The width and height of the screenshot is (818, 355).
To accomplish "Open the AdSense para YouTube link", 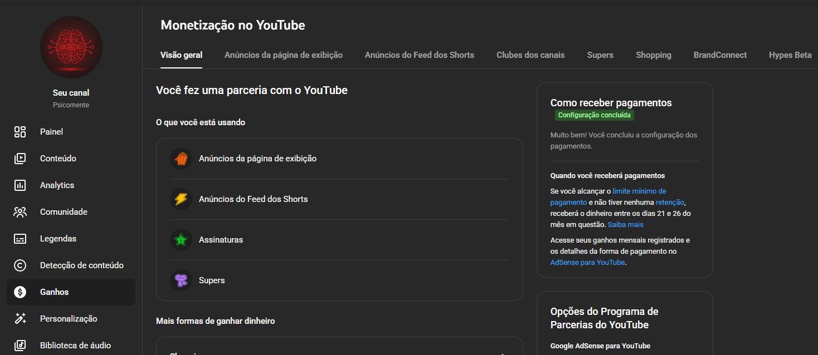I will point(587,263).
